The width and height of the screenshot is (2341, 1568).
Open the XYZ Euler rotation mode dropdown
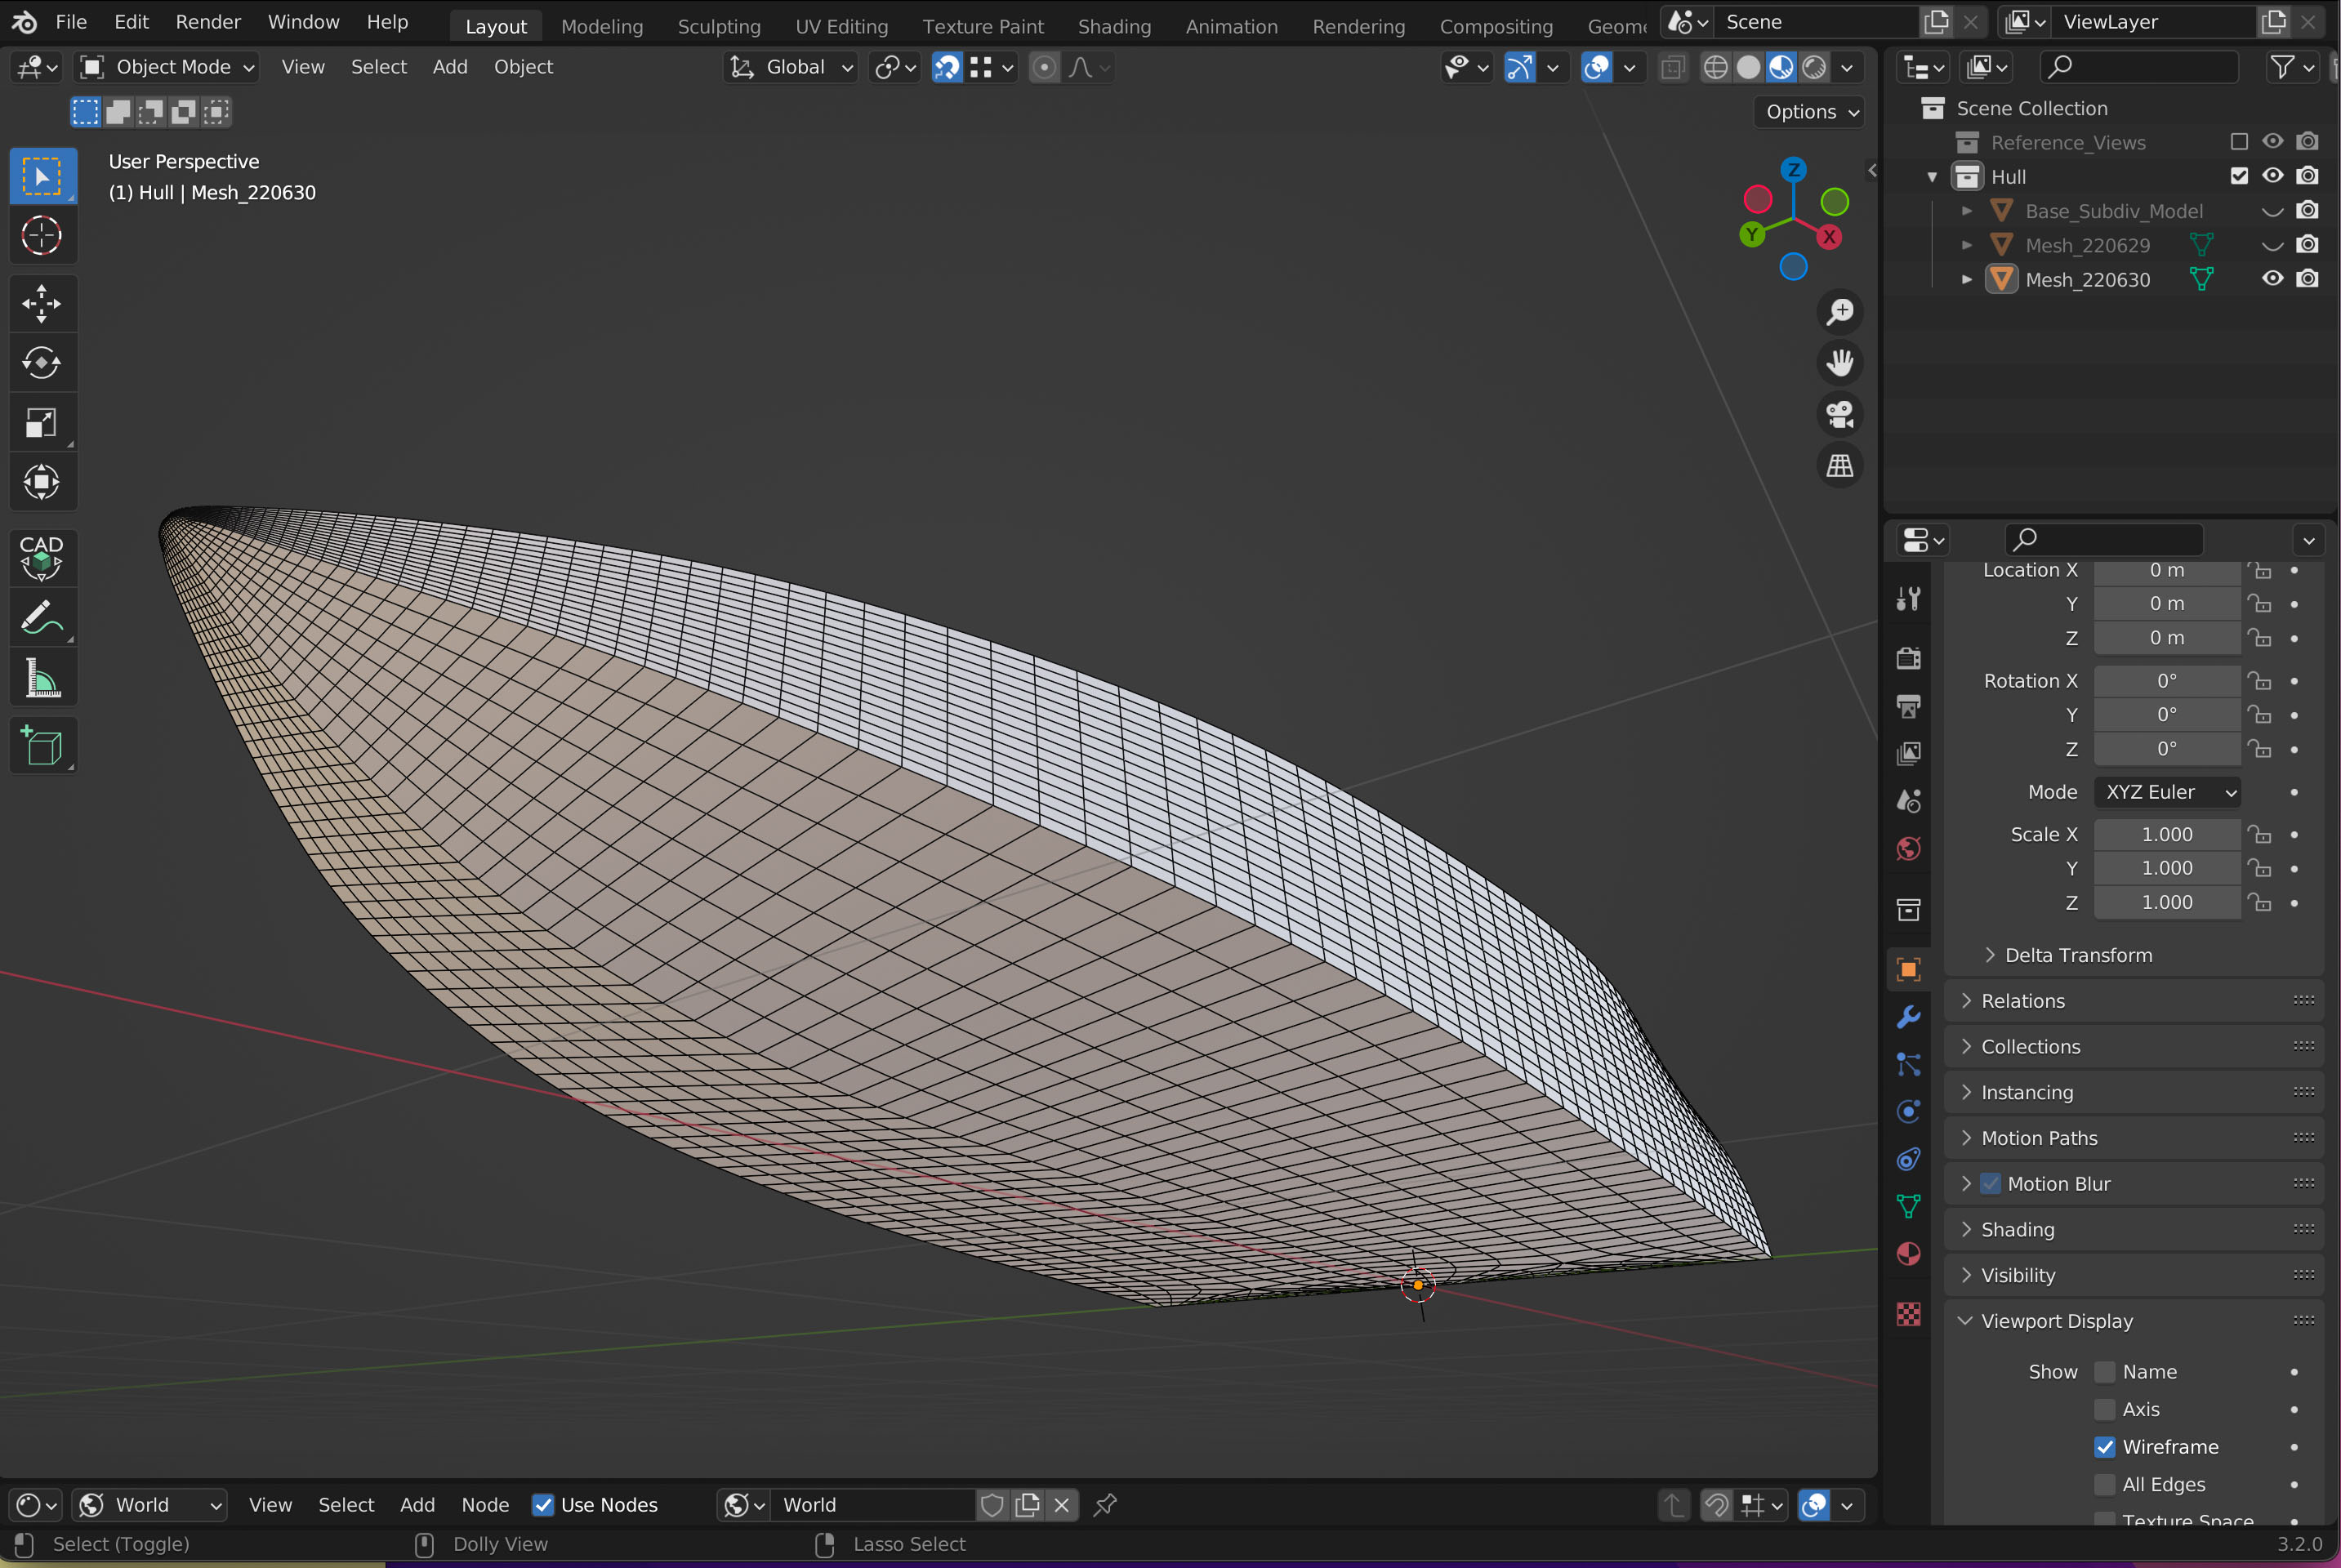tap(2166, 792)
